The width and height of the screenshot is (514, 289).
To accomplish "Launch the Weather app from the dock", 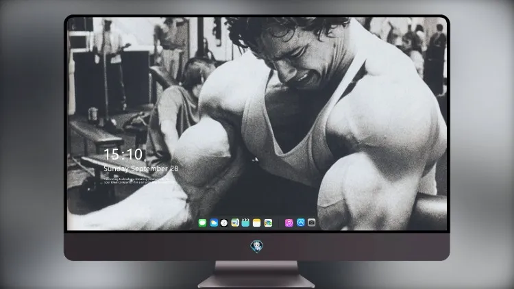I will (x=214, y=223).
